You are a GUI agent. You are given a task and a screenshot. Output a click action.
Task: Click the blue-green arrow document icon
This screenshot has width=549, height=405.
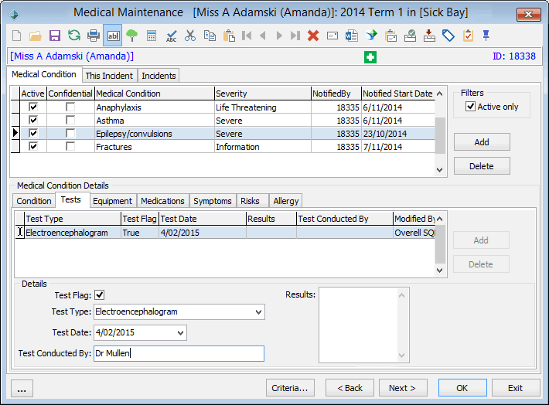click(x=371, y=36)
